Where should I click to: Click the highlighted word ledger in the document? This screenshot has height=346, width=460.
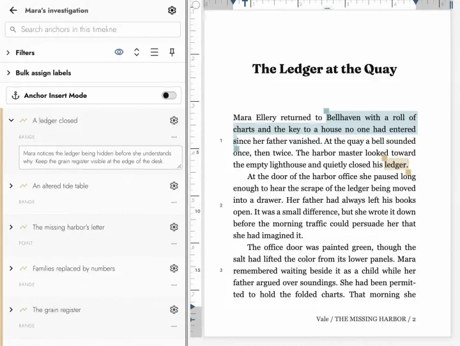396,164
